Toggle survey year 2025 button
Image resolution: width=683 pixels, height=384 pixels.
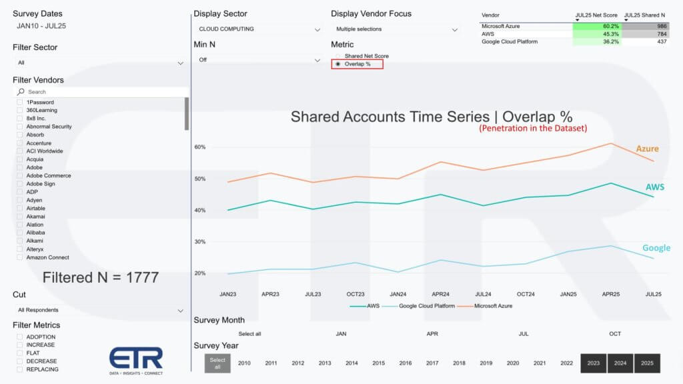(x=647, y=363)
